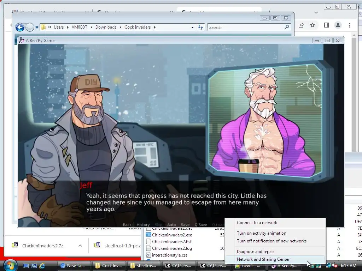
Task: Select ChickenInvaders2.hst file in list
Action: point(172,241)
